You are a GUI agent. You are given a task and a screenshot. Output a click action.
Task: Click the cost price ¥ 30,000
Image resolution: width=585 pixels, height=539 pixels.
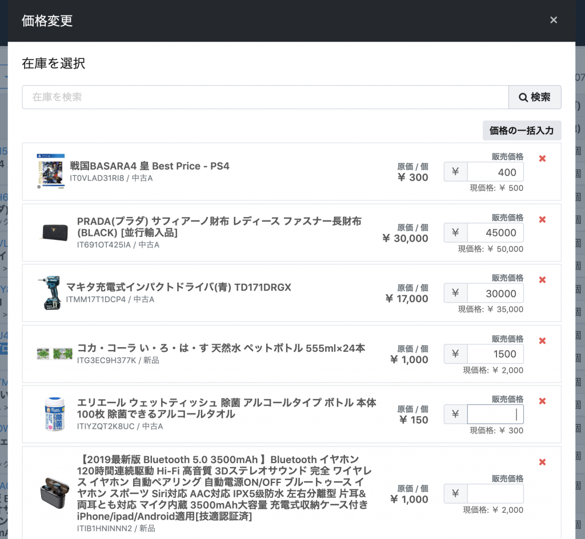[x=406, y=239]
